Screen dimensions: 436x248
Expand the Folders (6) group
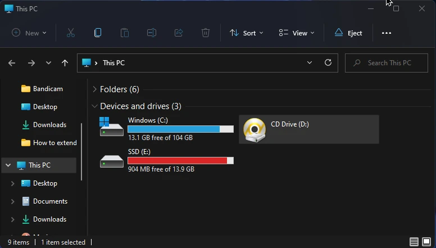pyautogui.click(x=94, y=89)
